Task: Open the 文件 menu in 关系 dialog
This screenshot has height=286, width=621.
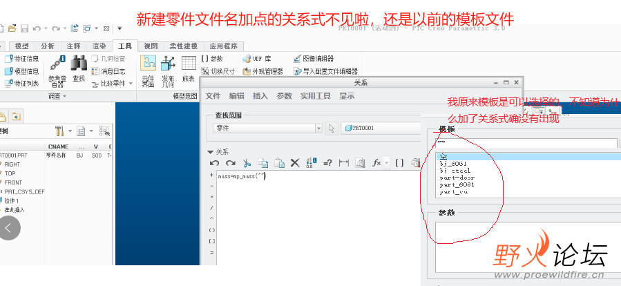Action: pos(213,96)
